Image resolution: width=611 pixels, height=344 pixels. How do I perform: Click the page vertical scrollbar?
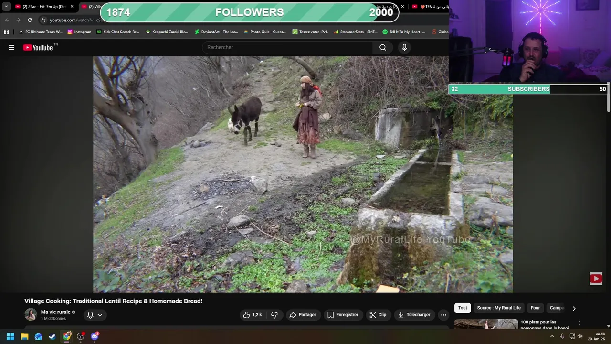coord(608,98)
